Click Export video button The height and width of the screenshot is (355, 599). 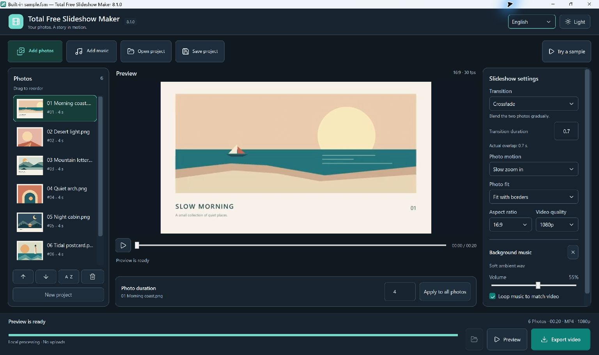(x=561, y=339)
